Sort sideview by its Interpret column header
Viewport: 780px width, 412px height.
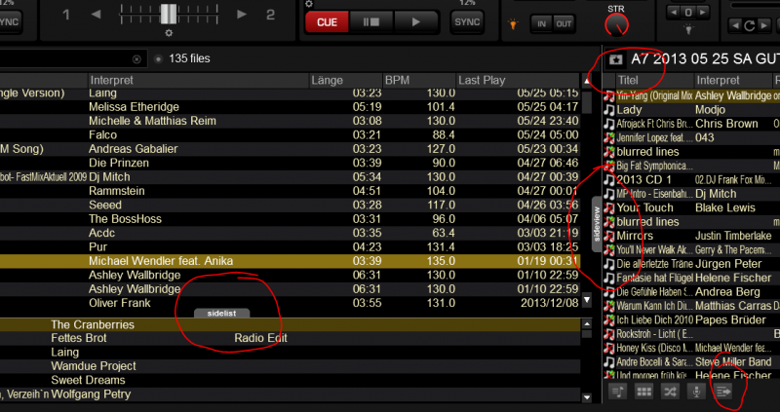[x=733, y=81]
